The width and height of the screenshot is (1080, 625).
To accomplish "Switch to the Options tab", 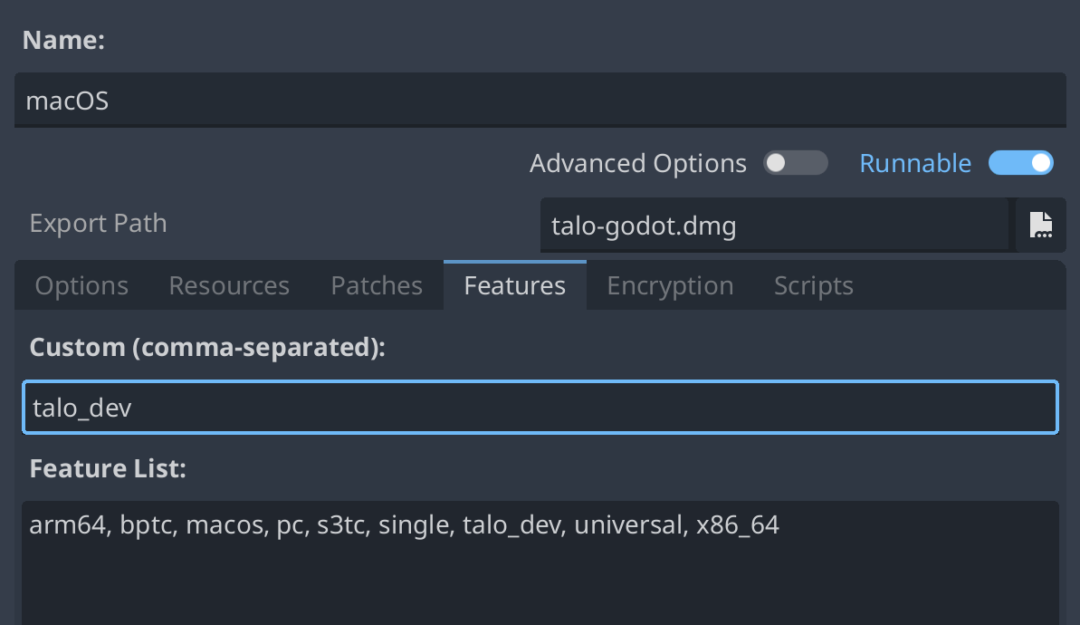I will tap(81, 286).
